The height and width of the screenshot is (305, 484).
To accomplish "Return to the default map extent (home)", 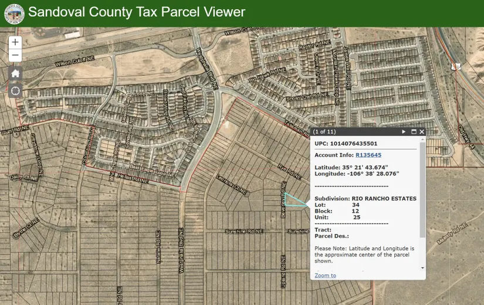I will coord(15,73).
